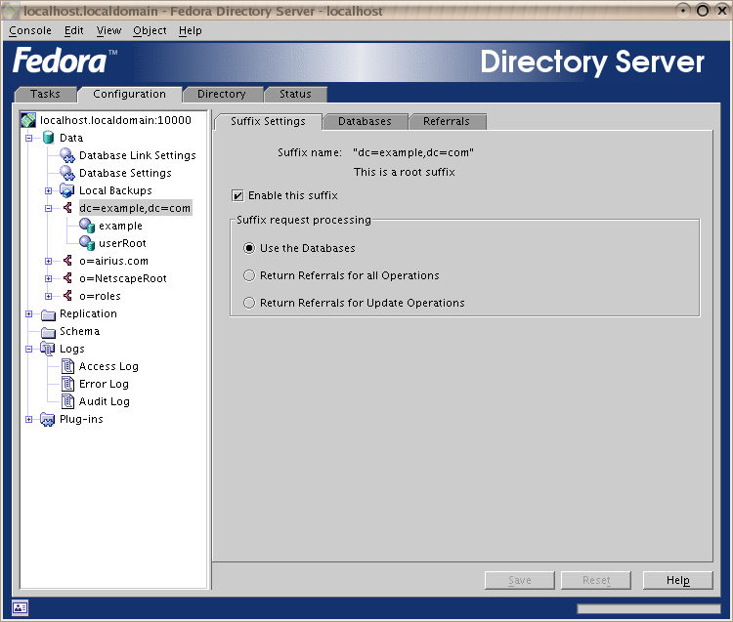
Task: Switch to the Tasks tab
Action: click(x=45, y=94)
